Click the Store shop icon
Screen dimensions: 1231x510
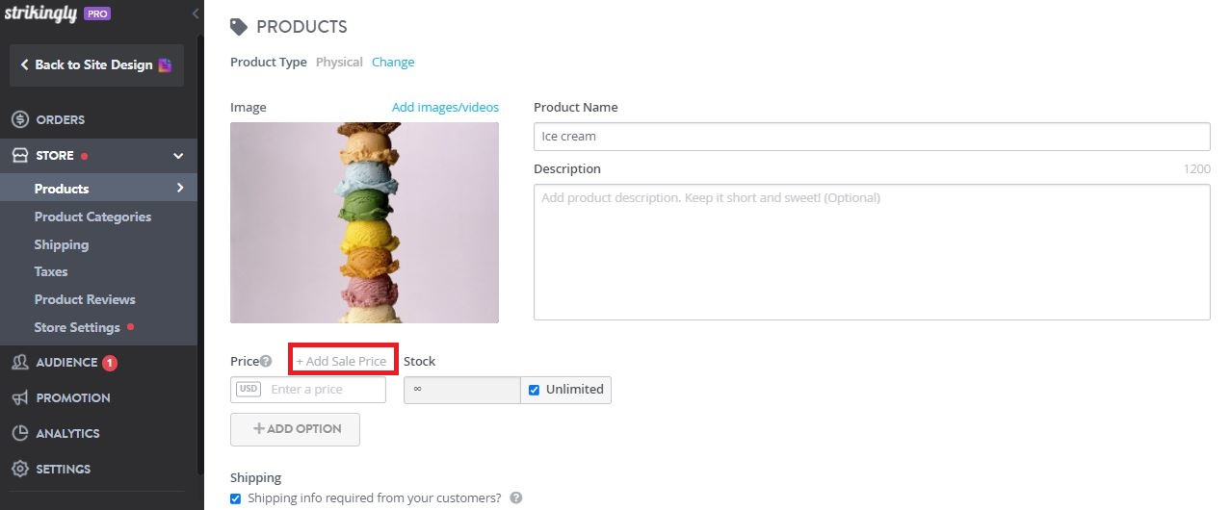pos(19,155)
